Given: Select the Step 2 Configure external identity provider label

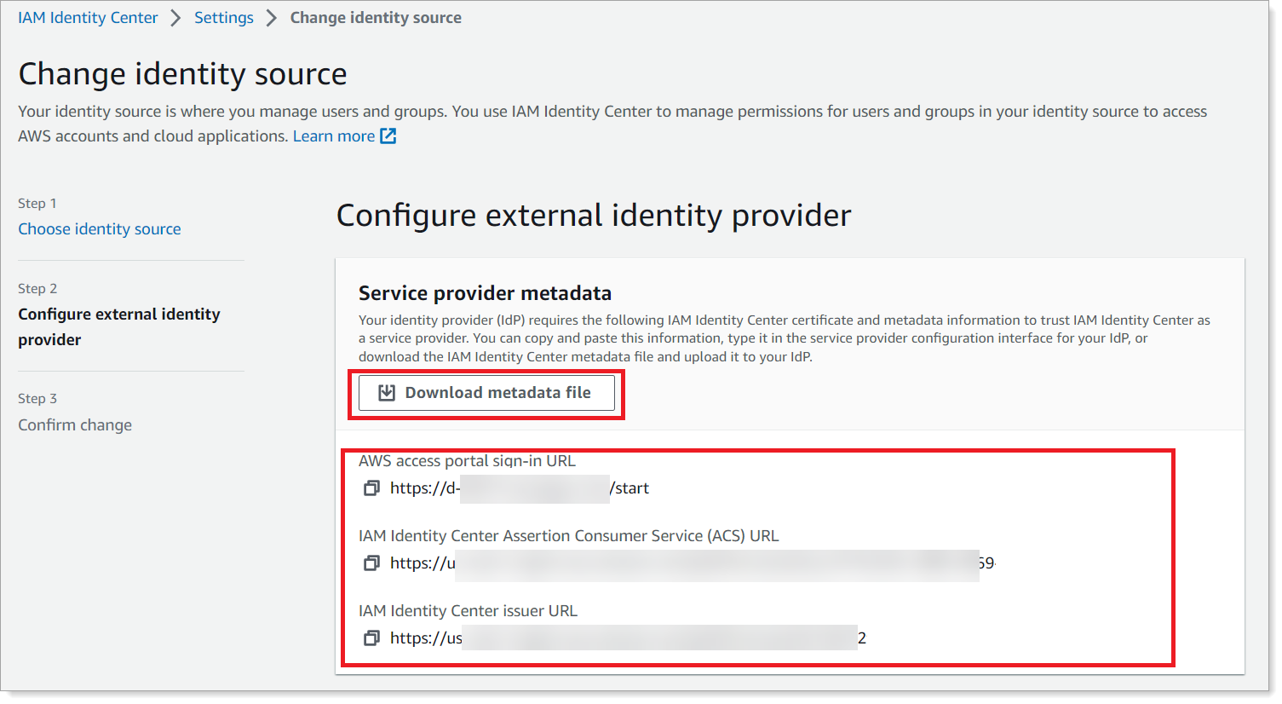Looking at the screenshot, I should point(119,326).
